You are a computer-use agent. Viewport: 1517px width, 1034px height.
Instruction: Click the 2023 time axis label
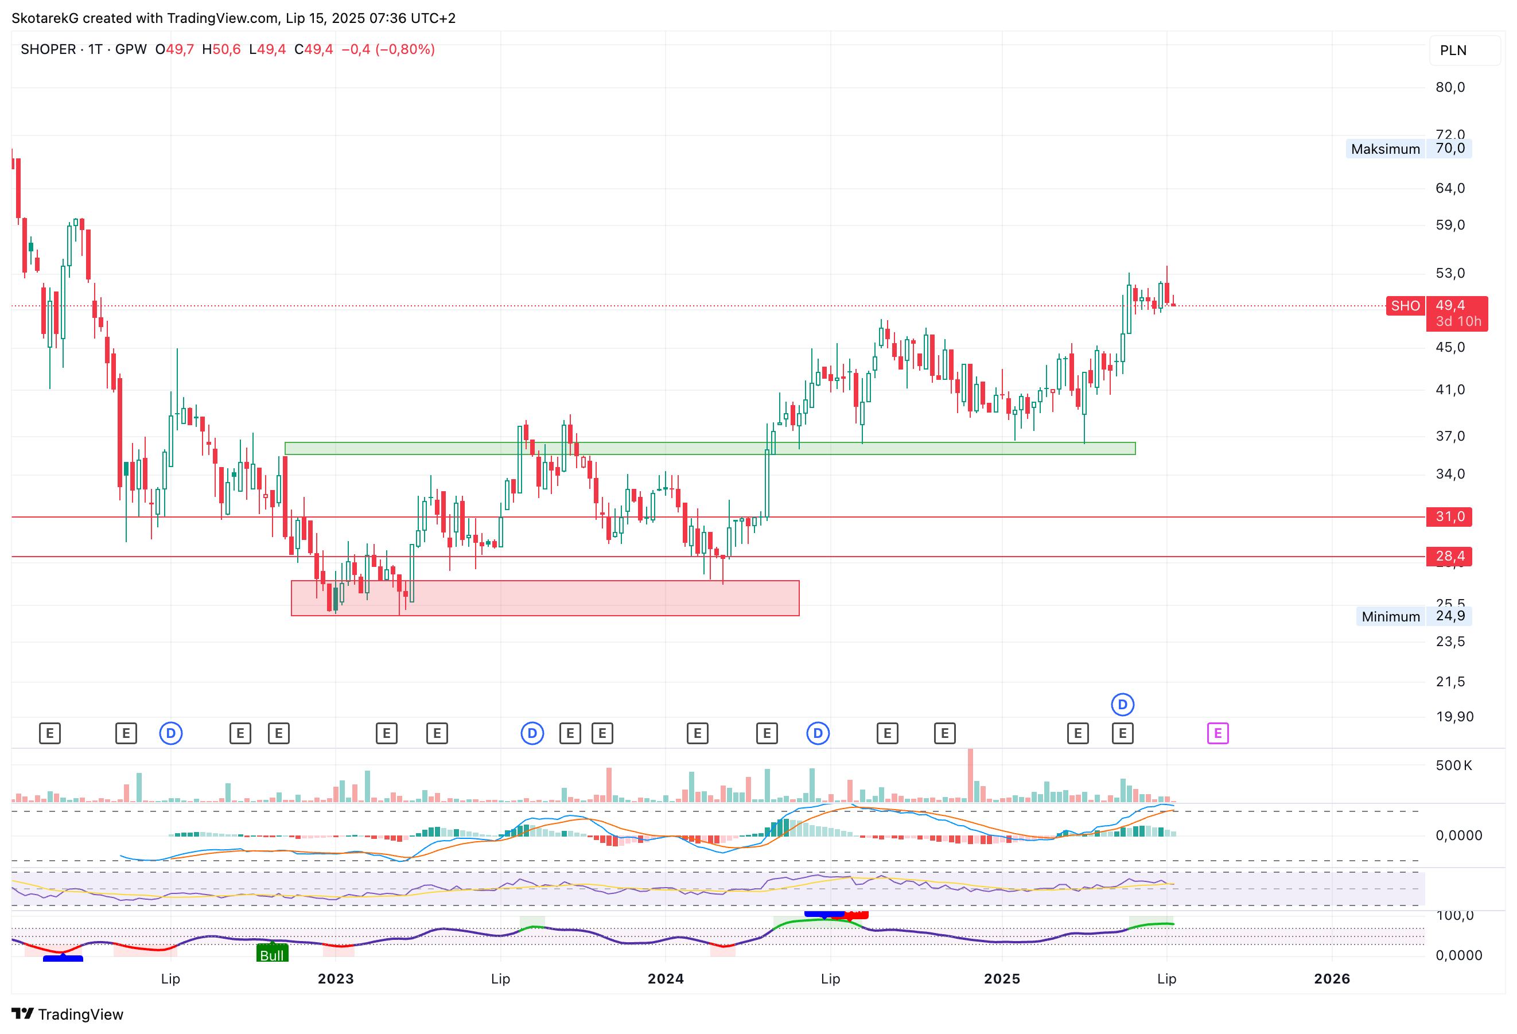[x=336, y=978]
